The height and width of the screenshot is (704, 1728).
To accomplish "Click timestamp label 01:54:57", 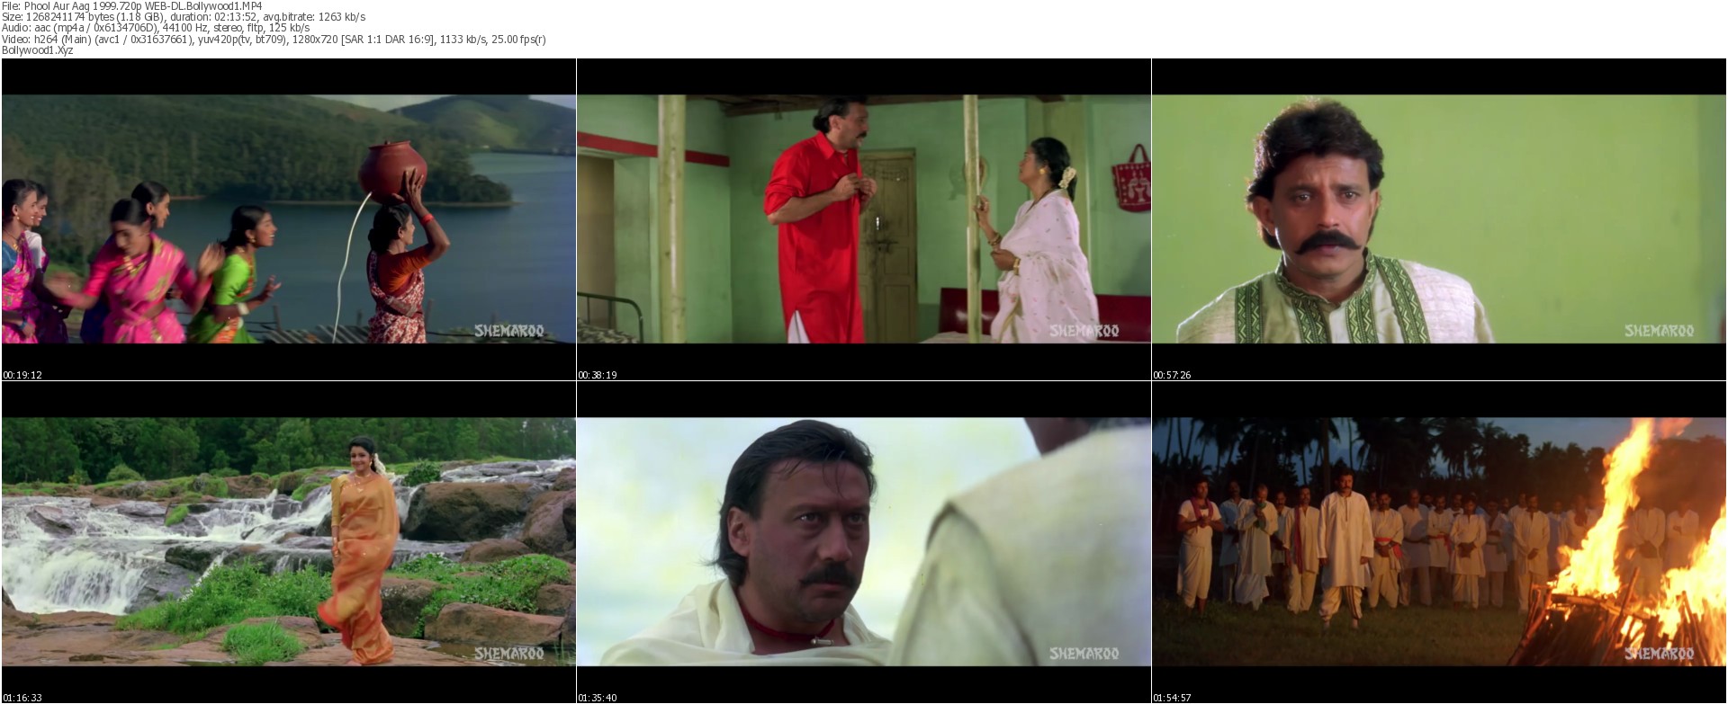I will click(1172, 698).
